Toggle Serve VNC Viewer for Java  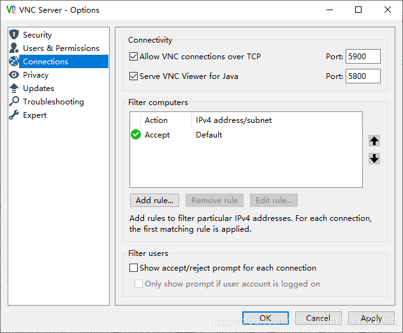pyautogui.click(x=133, y=76)
